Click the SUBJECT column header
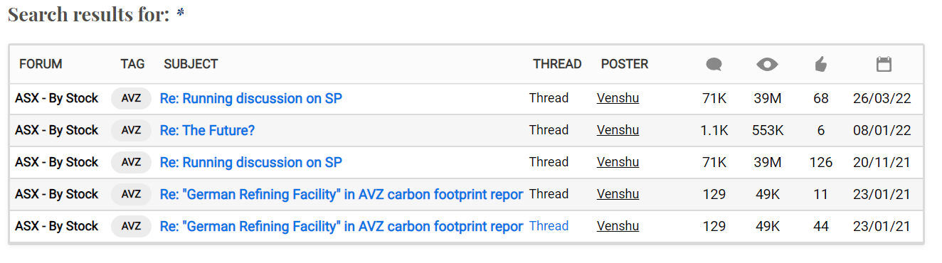 pyautogui.click(x=191, y=64)
